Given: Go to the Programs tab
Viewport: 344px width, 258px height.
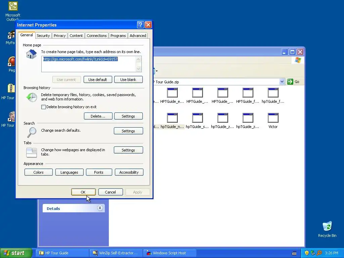Looking at the screenshot, I should tap(118, 36).
